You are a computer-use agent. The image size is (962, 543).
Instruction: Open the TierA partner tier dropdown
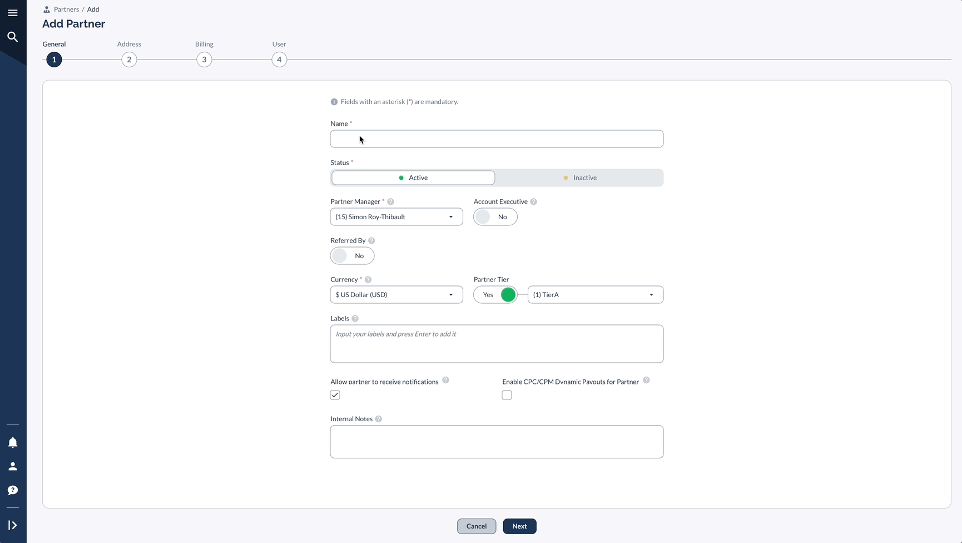pos(596,295)
